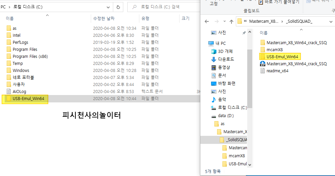Image resolution: width=335 pixels, height=176 pixels.
Task: Select the 사용자 folder icon
Action: click(x=9, y=84)
